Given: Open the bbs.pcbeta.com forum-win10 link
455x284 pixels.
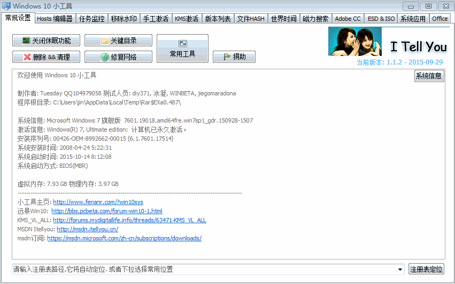Looking at the screenshot, I should pos(107,211).
